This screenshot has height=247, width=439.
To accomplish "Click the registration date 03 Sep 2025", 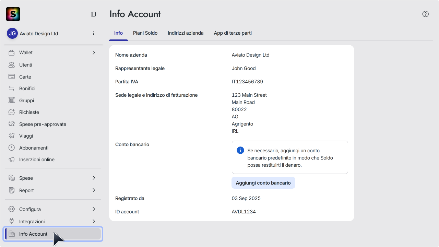I will click(246, 198).
